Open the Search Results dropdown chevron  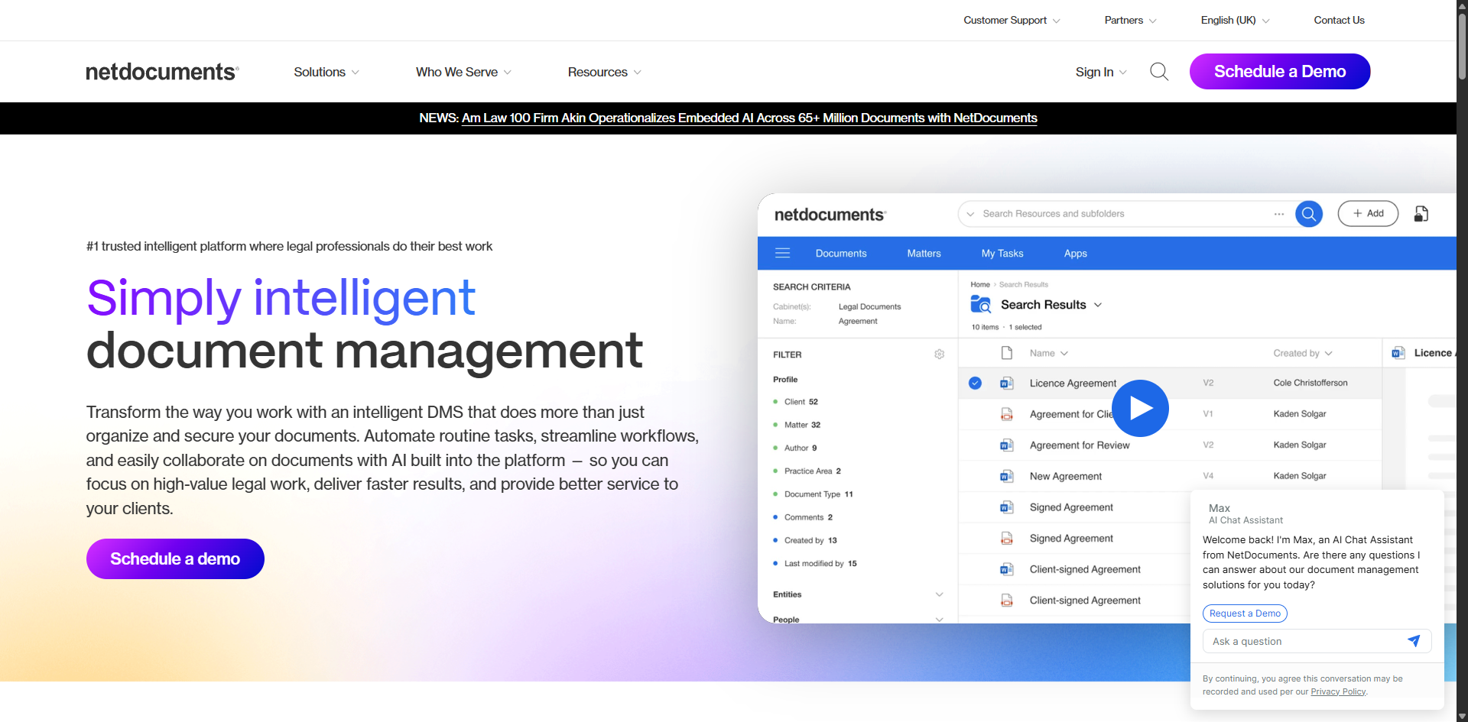point(1099,304)
